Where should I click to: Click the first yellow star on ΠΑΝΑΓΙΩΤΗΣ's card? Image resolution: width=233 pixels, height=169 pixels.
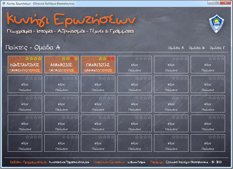click(x=101, y=59)
